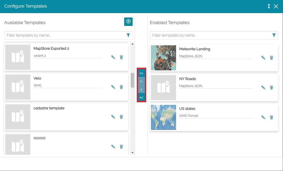
Task: Delete the cadastre template
Action: tap(121, 117)
